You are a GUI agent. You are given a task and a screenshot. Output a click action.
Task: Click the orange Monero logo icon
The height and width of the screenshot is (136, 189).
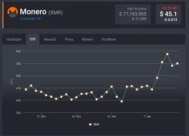[13, 12]
